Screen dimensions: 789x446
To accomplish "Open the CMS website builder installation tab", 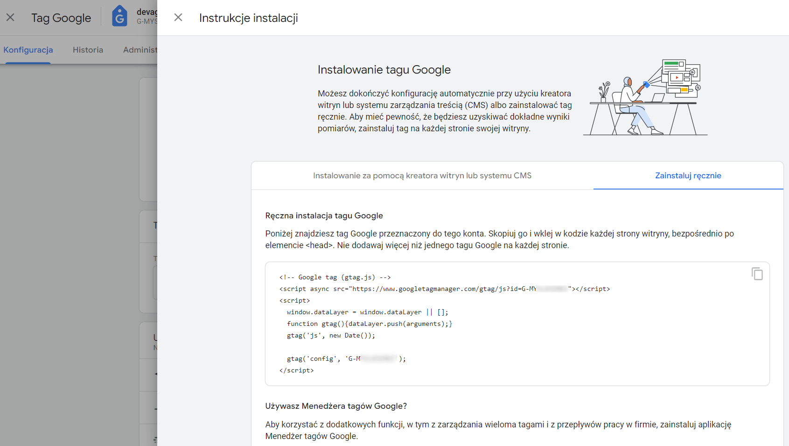I will coord(422,176).
